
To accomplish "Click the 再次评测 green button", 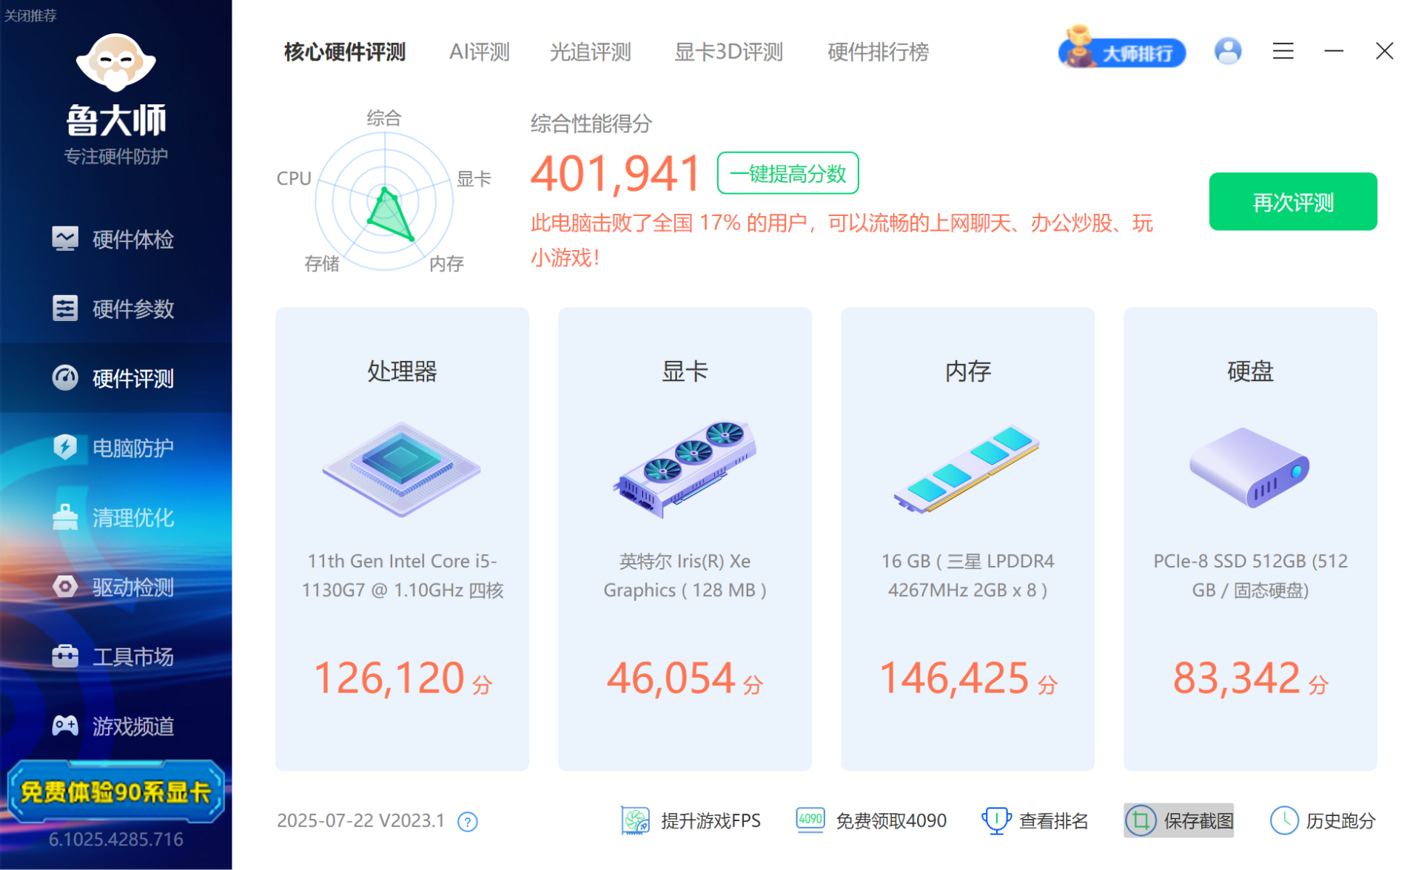I will click(1293, 201).
